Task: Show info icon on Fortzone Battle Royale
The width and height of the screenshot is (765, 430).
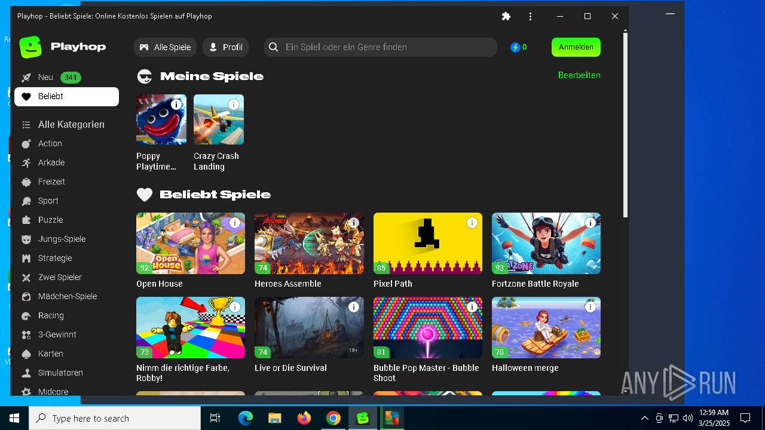Action: (590, 223)
